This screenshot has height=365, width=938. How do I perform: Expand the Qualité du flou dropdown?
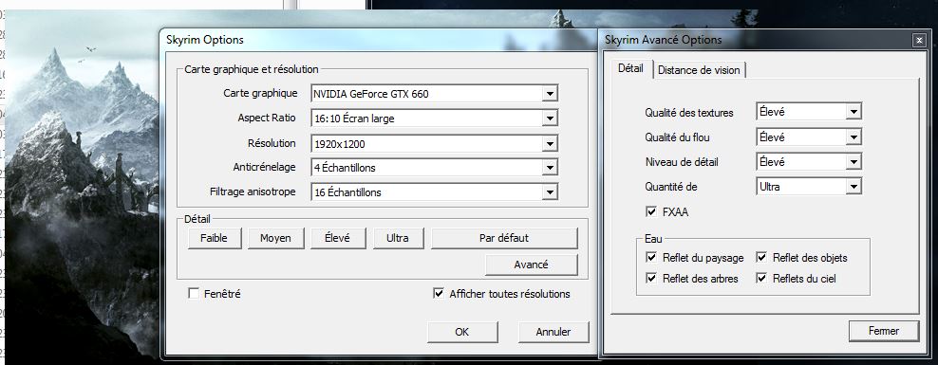[x=809, y=137]
